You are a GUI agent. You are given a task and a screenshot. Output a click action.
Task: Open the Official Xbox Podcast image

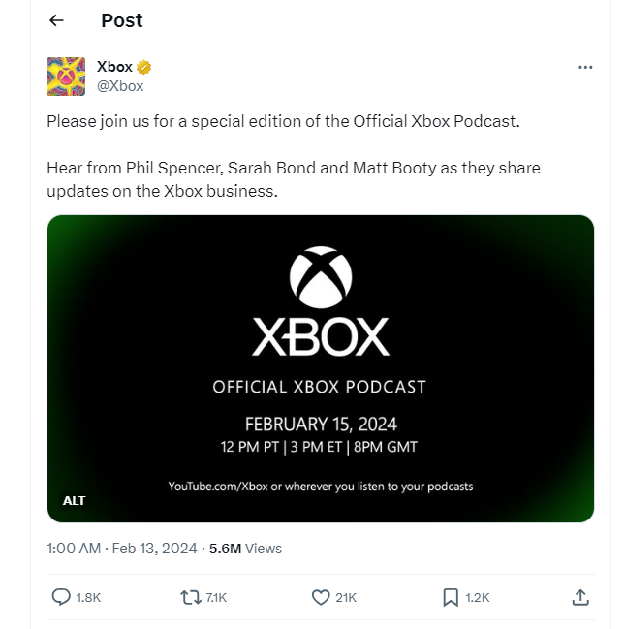[320, 368]
